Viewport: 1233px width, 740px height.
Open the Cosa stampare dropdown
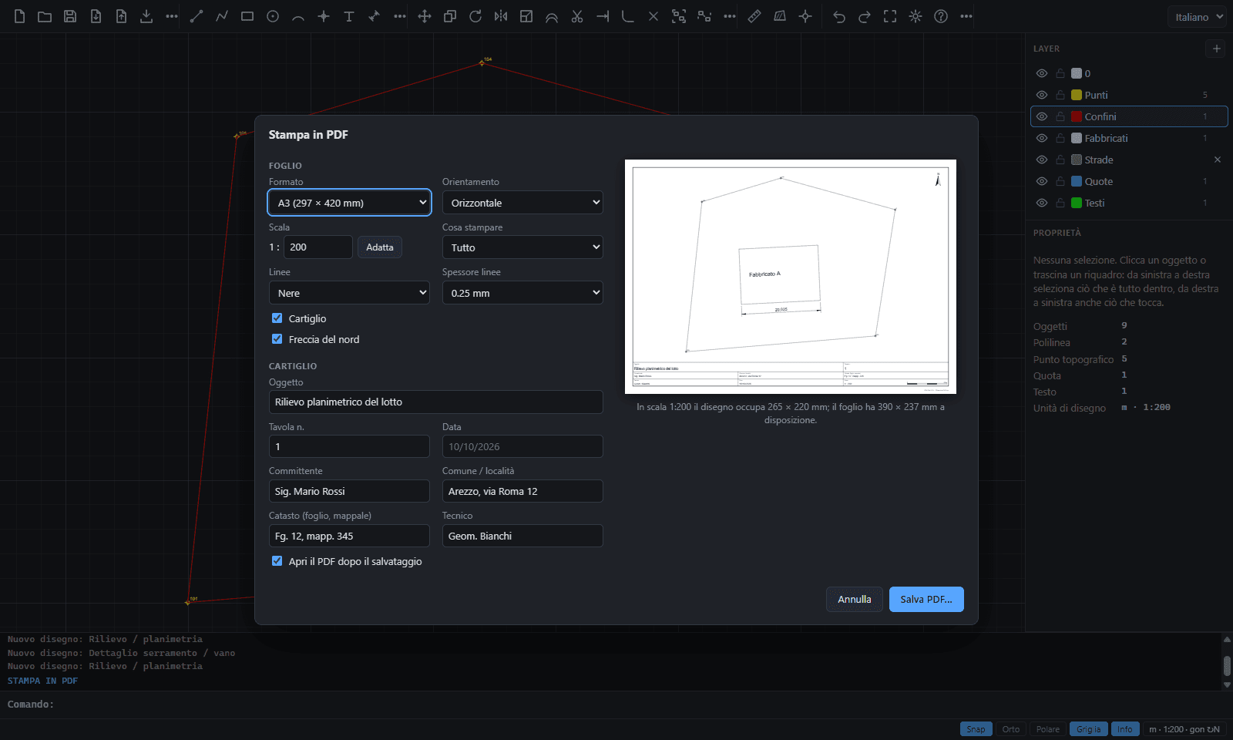522,247
